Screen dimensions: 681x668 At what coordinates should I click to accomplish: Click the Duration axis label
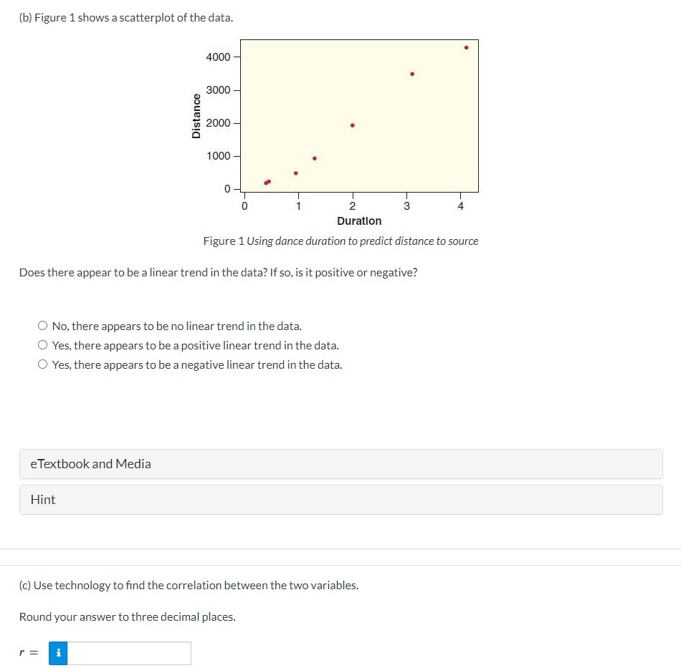358,221
